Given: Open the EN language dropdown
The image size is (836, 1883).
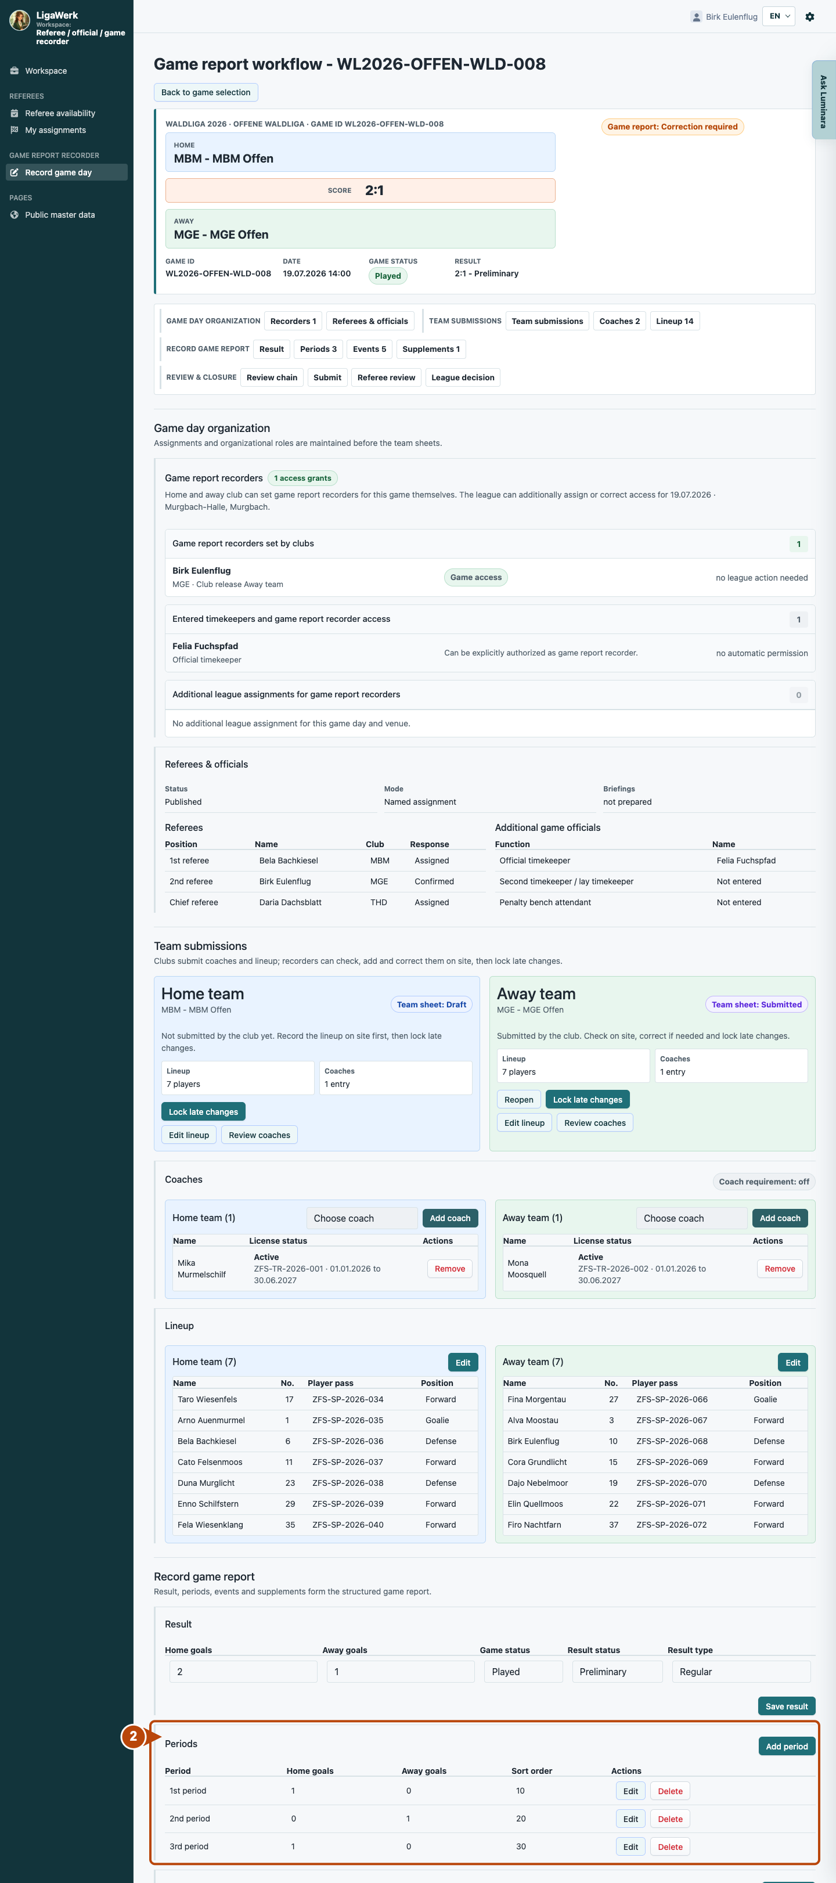Looking at the screenshot, I should (779, 16).
